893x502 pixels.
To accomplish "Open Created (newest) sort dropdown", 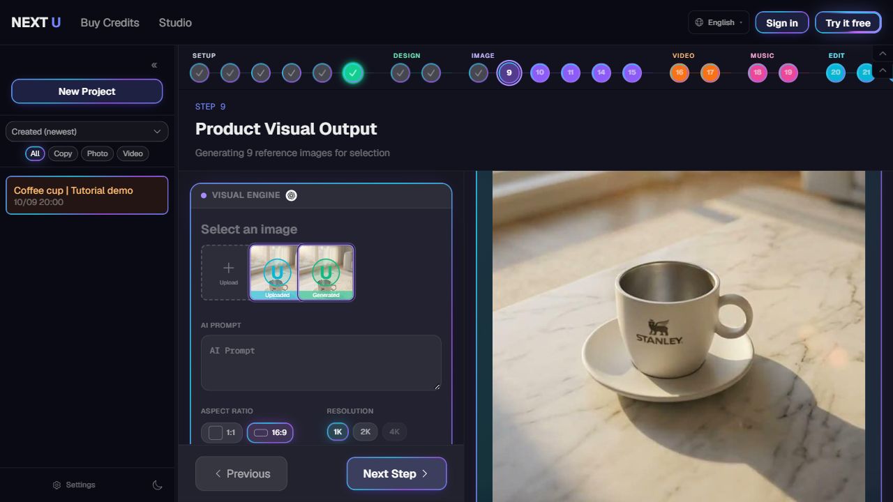I will coord(87,132).
